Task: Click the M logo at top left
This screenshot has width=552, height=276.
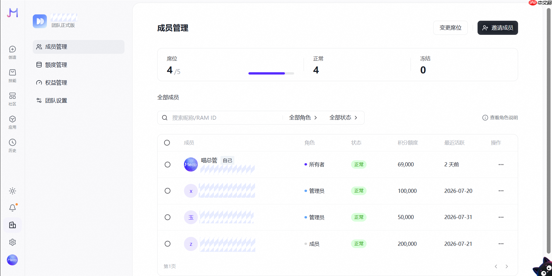Action: pos(12,13)
